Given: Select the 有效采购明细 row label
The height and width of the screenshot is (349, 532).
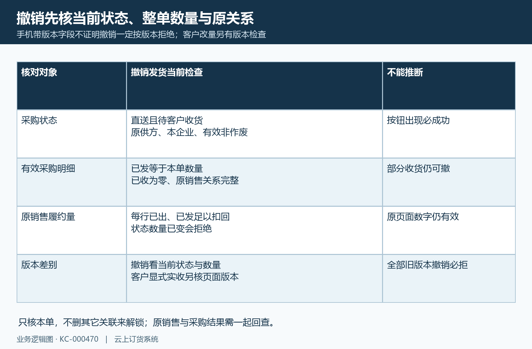Looking at the screenshot, I should click(48, 169).
